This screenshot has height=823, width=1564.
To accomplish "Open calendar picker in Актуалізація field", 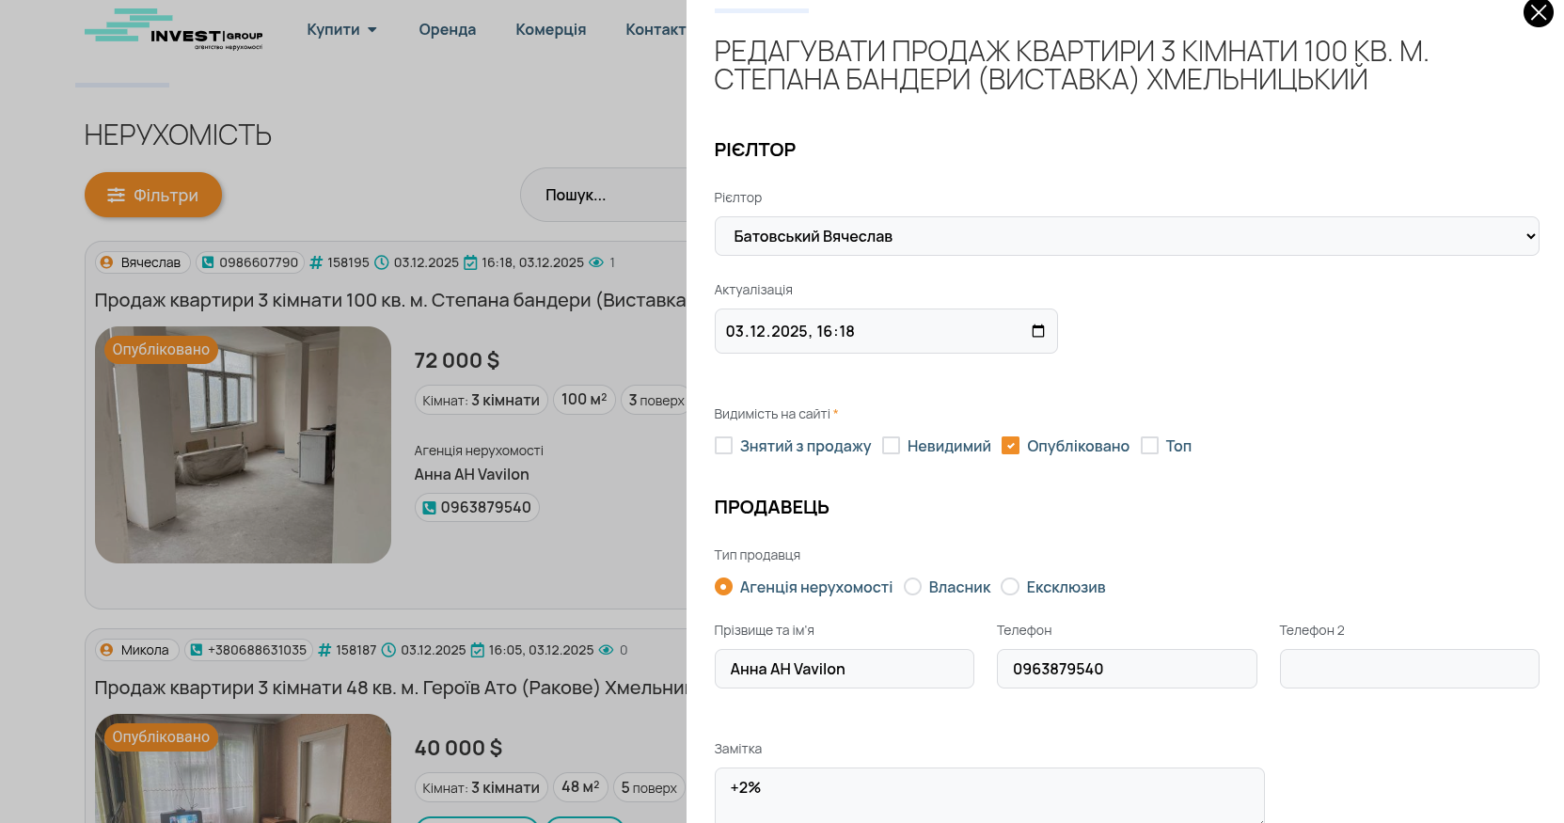I will (x=1037, y=331).
